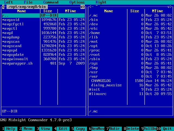The image size is (174, 131).
Task: Sort right panel by Name column
Action: tap(108, 11)
